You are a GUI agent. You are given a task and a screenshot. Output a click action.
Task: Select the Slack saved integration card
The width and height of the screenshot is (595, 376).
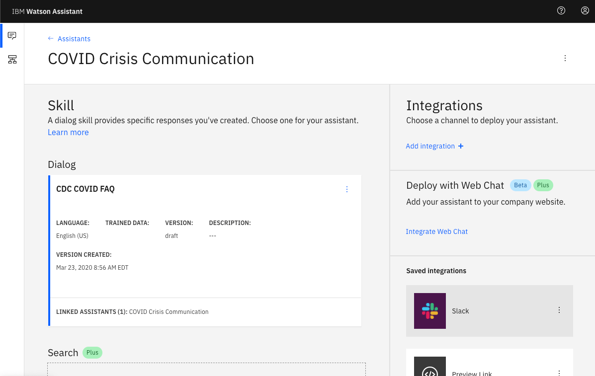(490, 311)
